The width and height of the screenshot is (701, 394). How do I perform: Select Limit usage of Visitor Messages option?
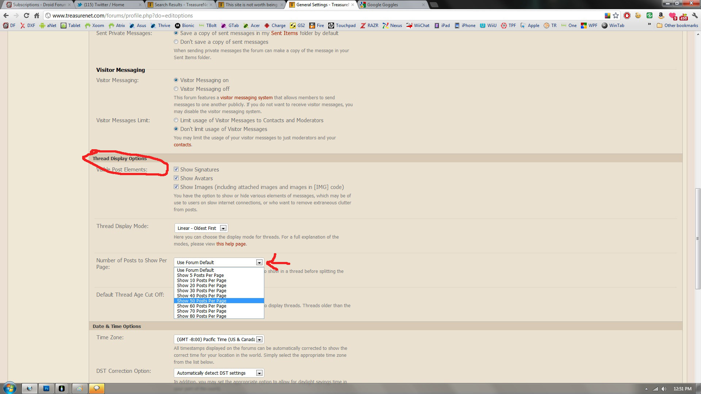[176, 120]
